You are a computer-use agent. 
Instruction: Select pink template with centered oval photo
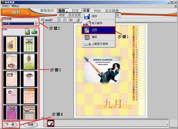pyautogui.click(x=29, y=79)
